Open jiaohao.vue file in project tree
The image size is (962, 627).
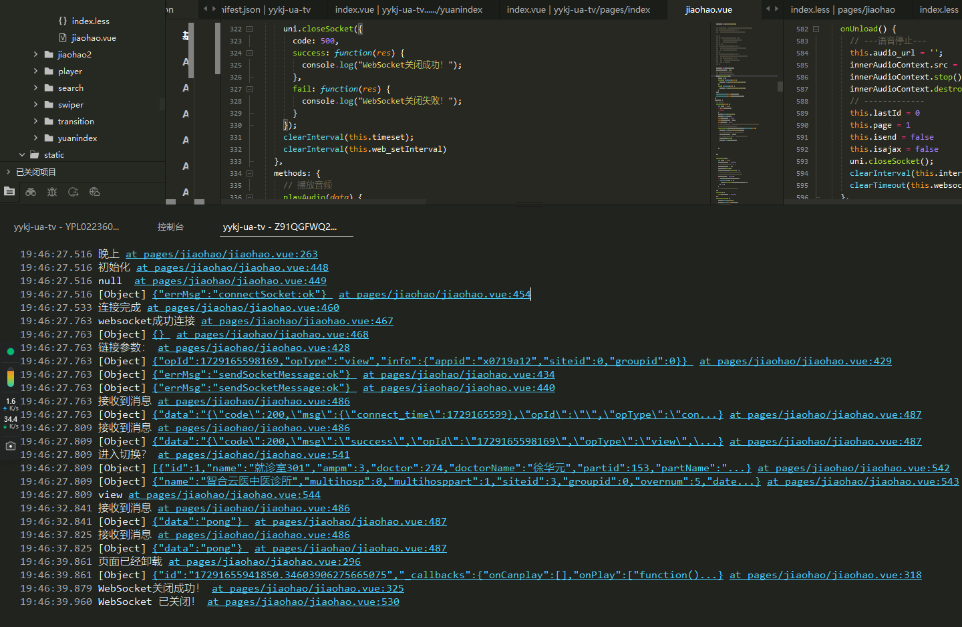[94, 37]
